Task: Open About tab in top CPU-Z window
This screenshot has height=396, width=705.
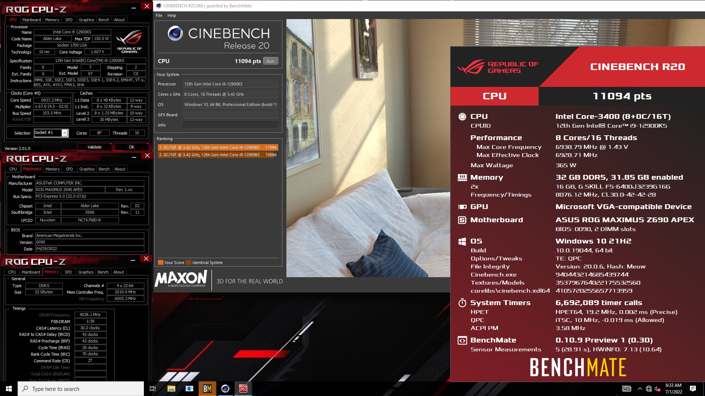Action: click(x=119, y=20)
